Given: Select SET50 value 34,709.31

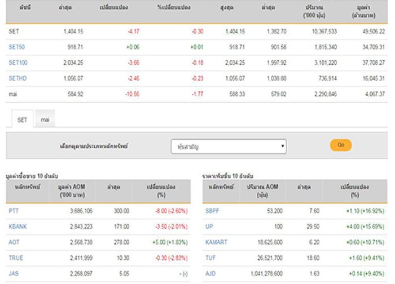Looking at the screenshot, I should point(374,47).
